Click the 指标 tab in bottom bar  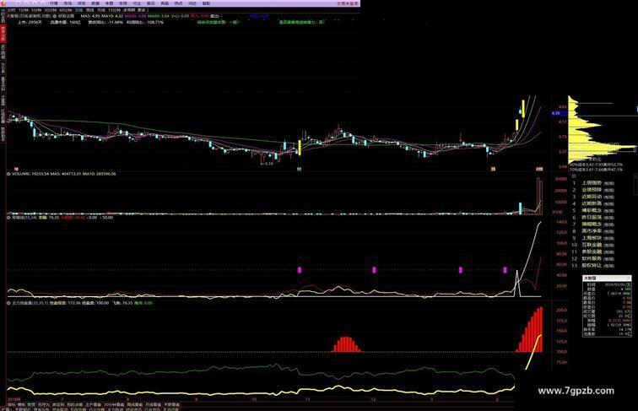(11, 405)
